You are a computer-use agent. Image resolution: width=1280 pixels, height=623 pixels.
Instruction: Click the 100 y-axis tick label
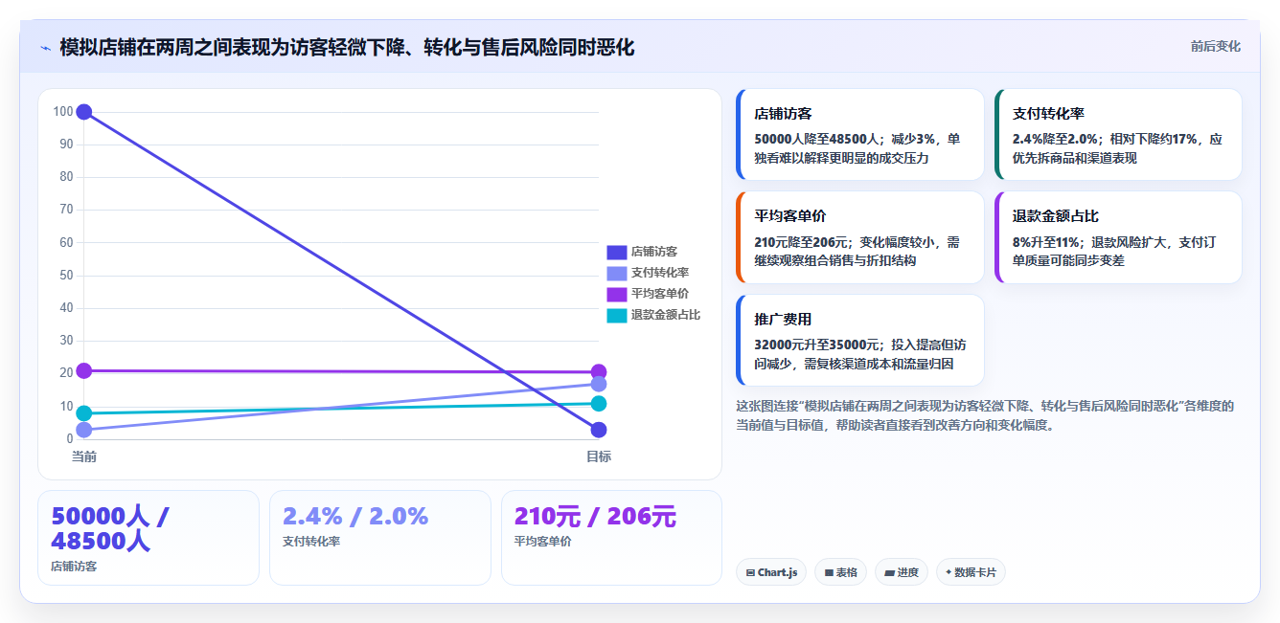tap(63, 112)
